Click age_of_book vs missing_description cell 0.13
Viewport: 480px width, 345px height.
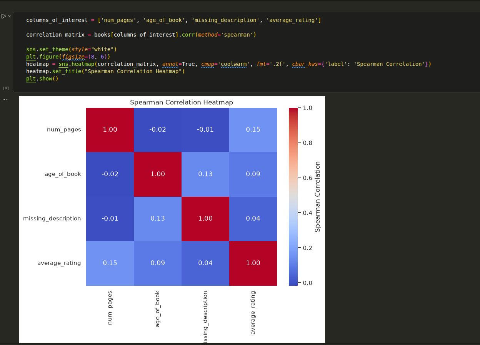point(205,174)
